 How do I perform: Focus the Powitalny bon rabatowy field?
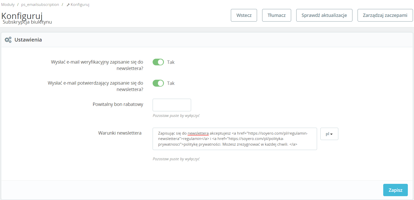(x=172, y=105)
